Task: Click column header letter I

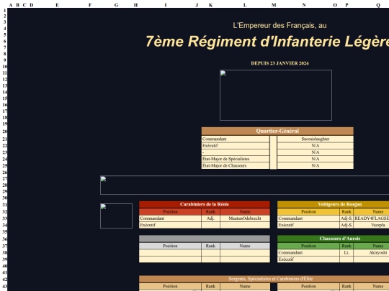Action: click(x=166, y=5)
